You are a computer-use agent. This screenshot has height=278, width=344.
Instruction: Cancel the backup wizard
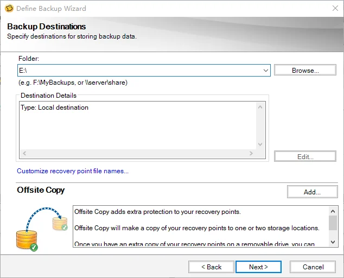coord(313,267)
